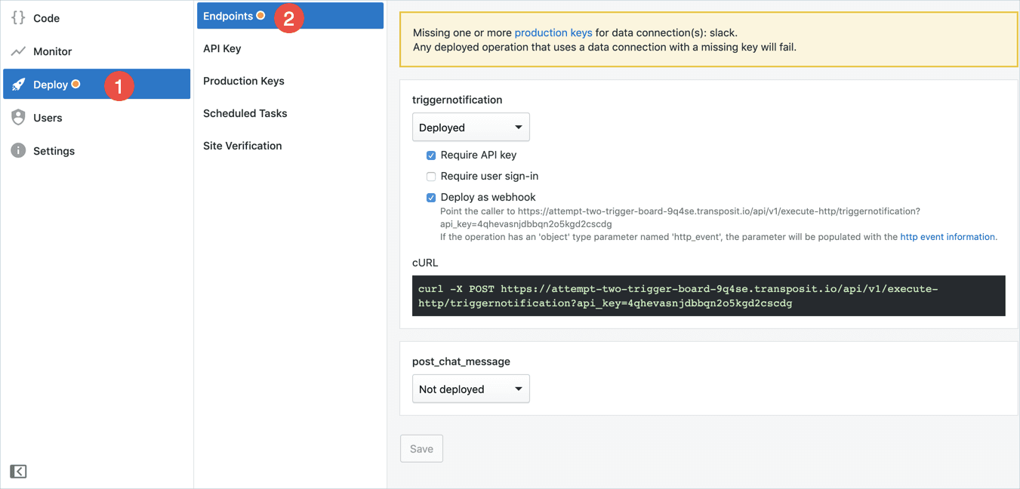Collapse the sidebar with bottom-left arrow icon
The height and width of the screenshot is (489, 1020).
point(18,472)
